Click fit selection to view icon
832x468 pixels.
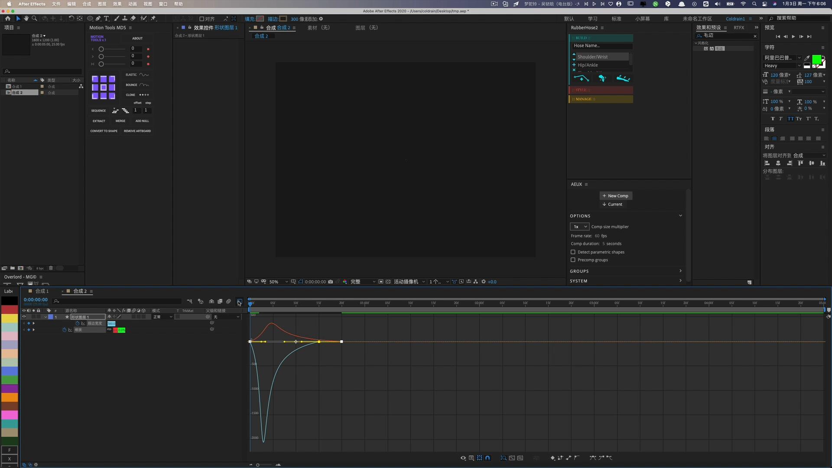(512, 458)
